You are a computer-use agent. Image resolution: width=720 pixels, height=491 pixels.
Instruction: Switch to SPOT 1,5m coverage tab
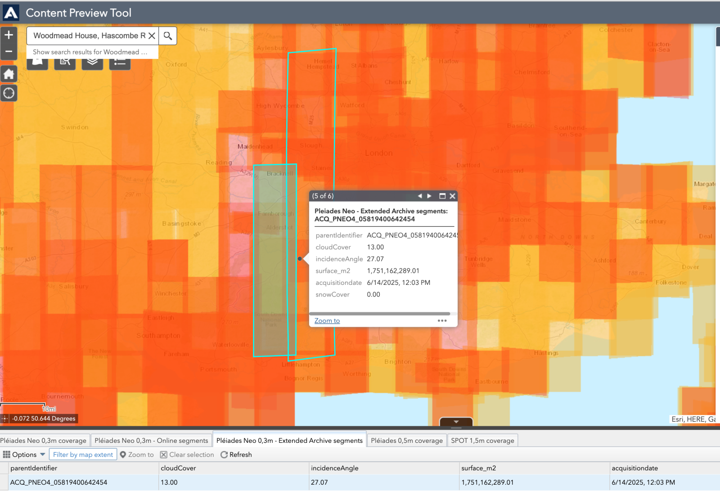pyautogui.click(x=482, y=440)
